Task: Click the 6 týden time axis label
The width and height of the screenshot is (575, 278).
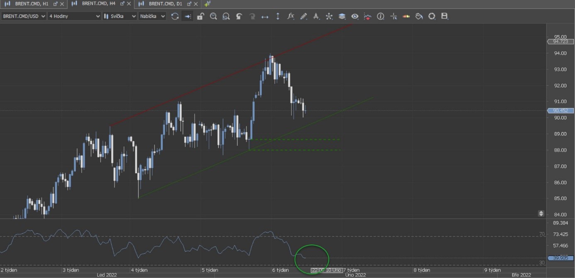Action: (280, 270)
